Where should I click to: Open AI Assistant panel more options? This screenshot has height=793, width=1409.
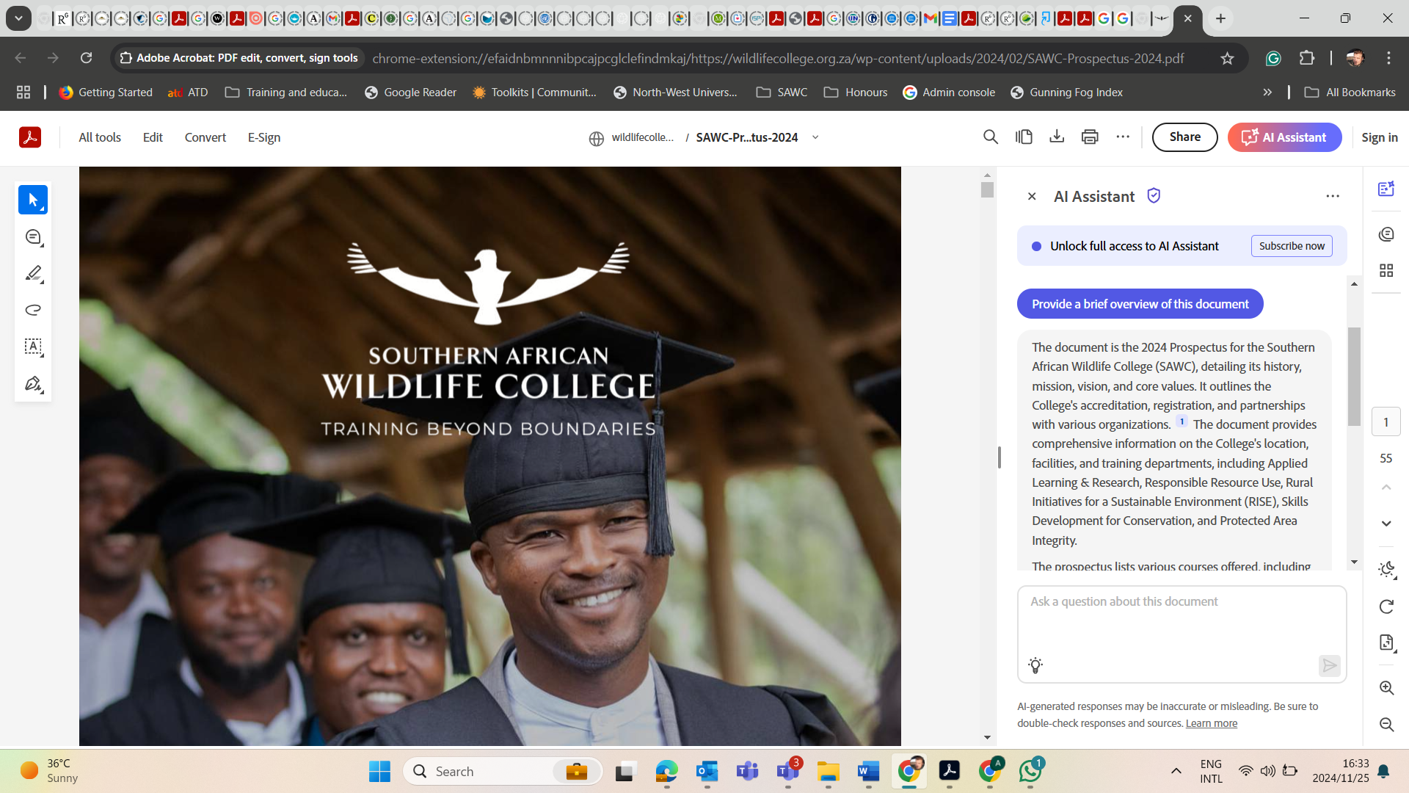[x=1333, y=196]
